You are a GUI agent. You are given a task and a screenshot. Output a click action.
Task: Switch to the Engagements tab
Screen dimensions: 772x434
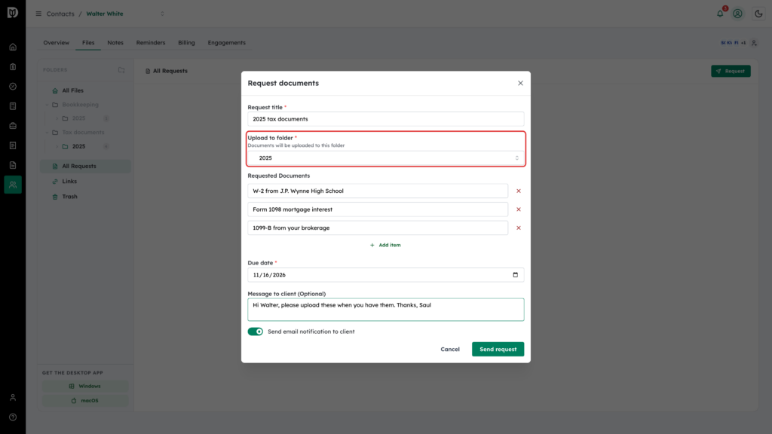tap(226, 43)
